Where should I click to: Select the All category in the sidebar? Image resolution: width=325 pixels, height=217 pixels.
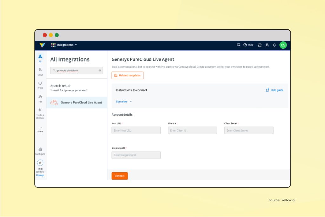(40, 58)
